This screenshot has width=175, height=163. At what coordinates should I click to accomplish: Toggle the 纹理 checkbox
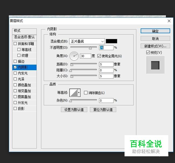click(x=19, y=55)
